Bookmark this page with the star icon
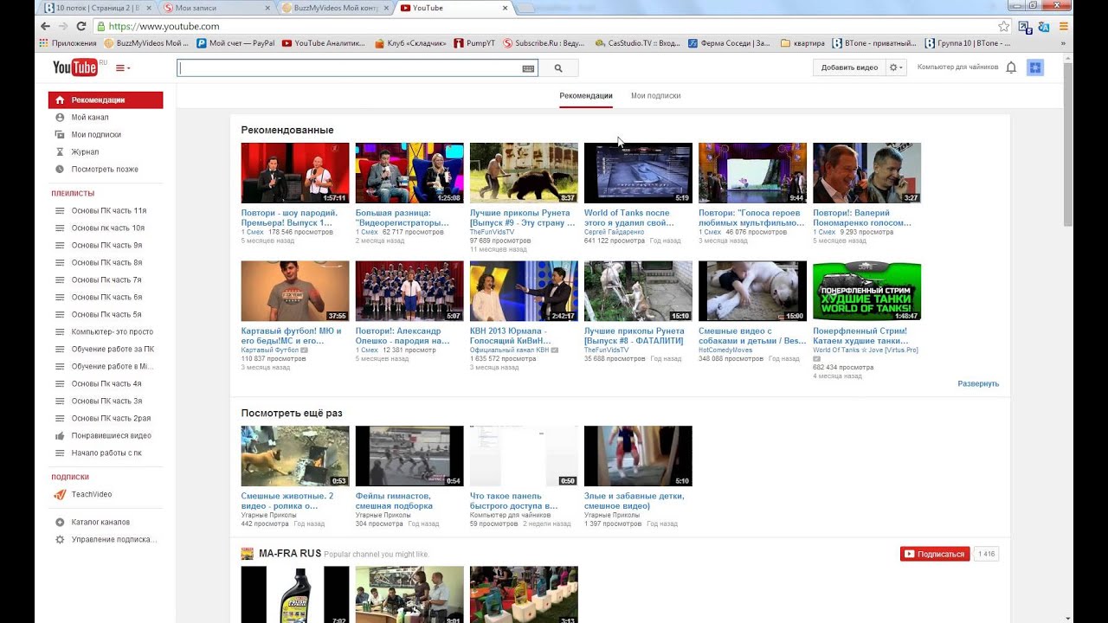 click(x=1003, y=27)
